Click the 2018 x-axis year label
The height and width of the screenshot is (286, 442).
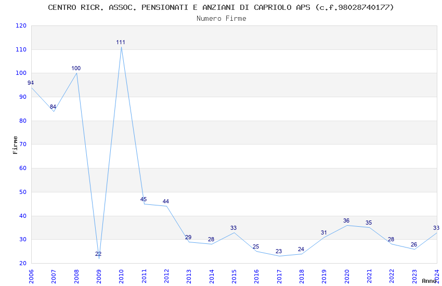pyautogui.click(x=302, y=276)
